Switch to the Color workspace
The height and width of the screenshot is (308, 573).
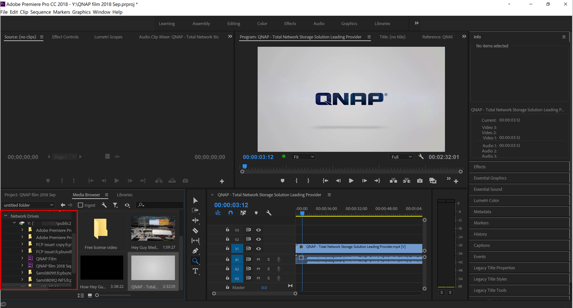[x=262, y=23]
